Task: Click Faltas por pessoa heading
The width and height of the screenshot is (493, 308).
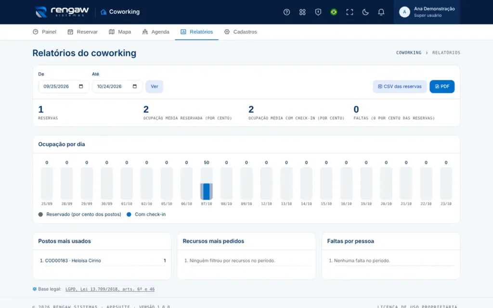Action: coord(350,241)
